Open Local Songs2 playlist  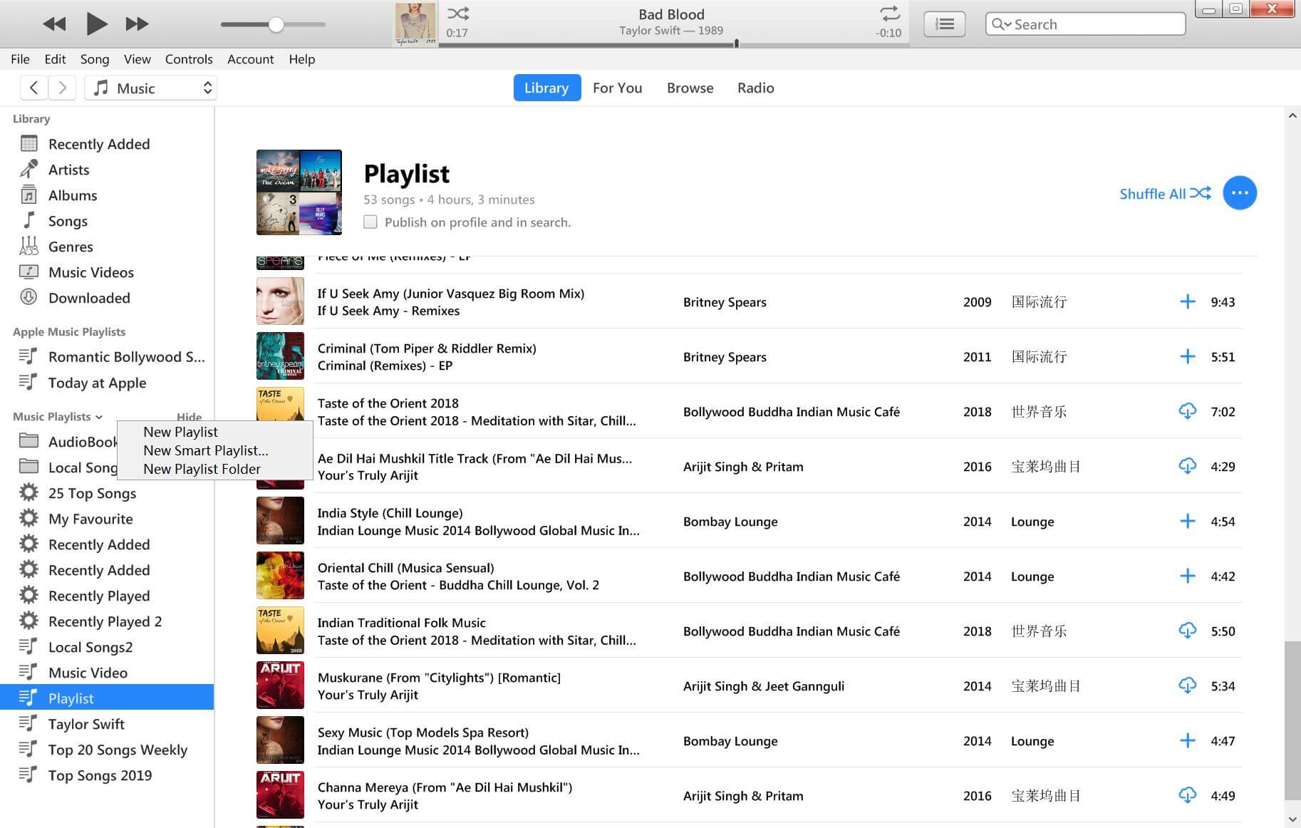coord(90,647)
